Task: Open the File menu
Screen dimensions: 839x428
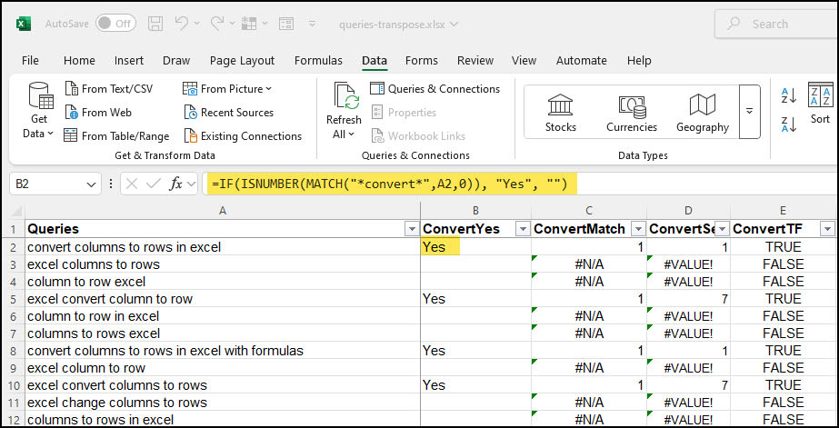Action: pyautogui.click(x=30, y=61)
